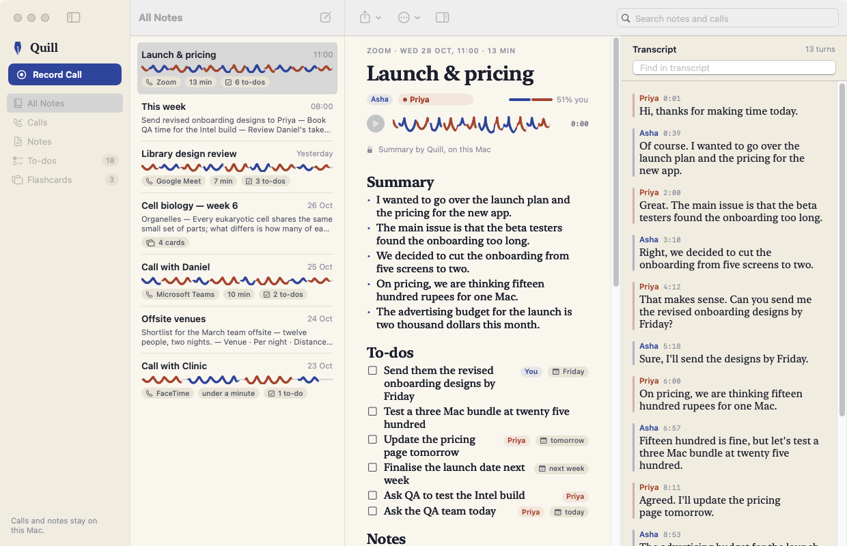Click the Priya tag on 'Update the pricing'
This screenshot has height=546, width=847.
516,441
